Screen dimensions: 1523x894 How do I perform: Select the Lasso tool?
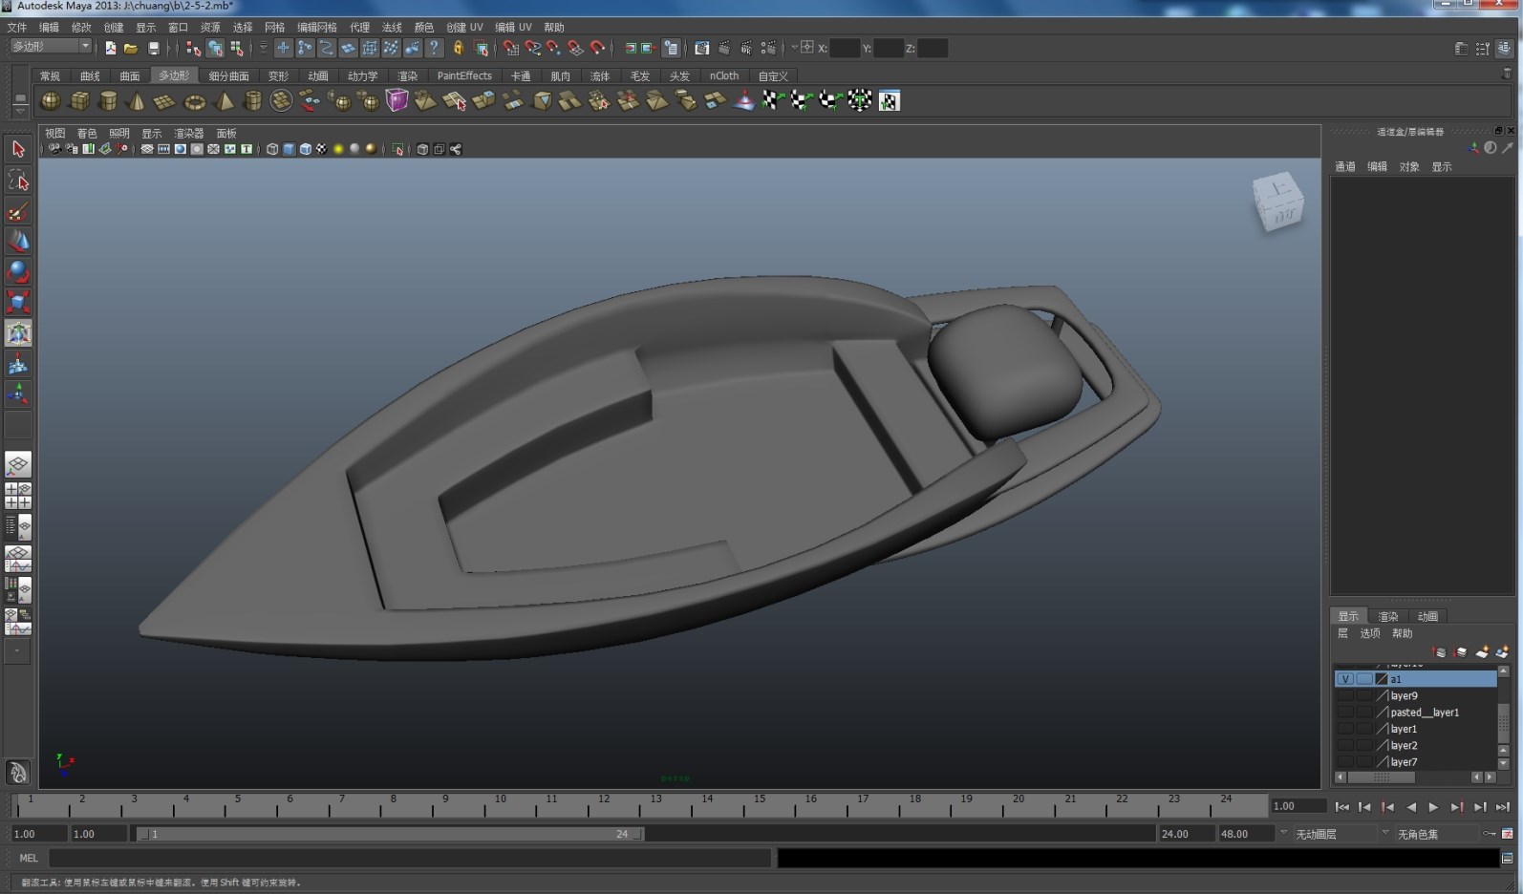point(18,180)
